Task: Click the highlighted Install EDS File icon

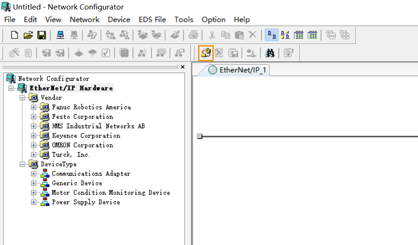Action: coord(206,53)
